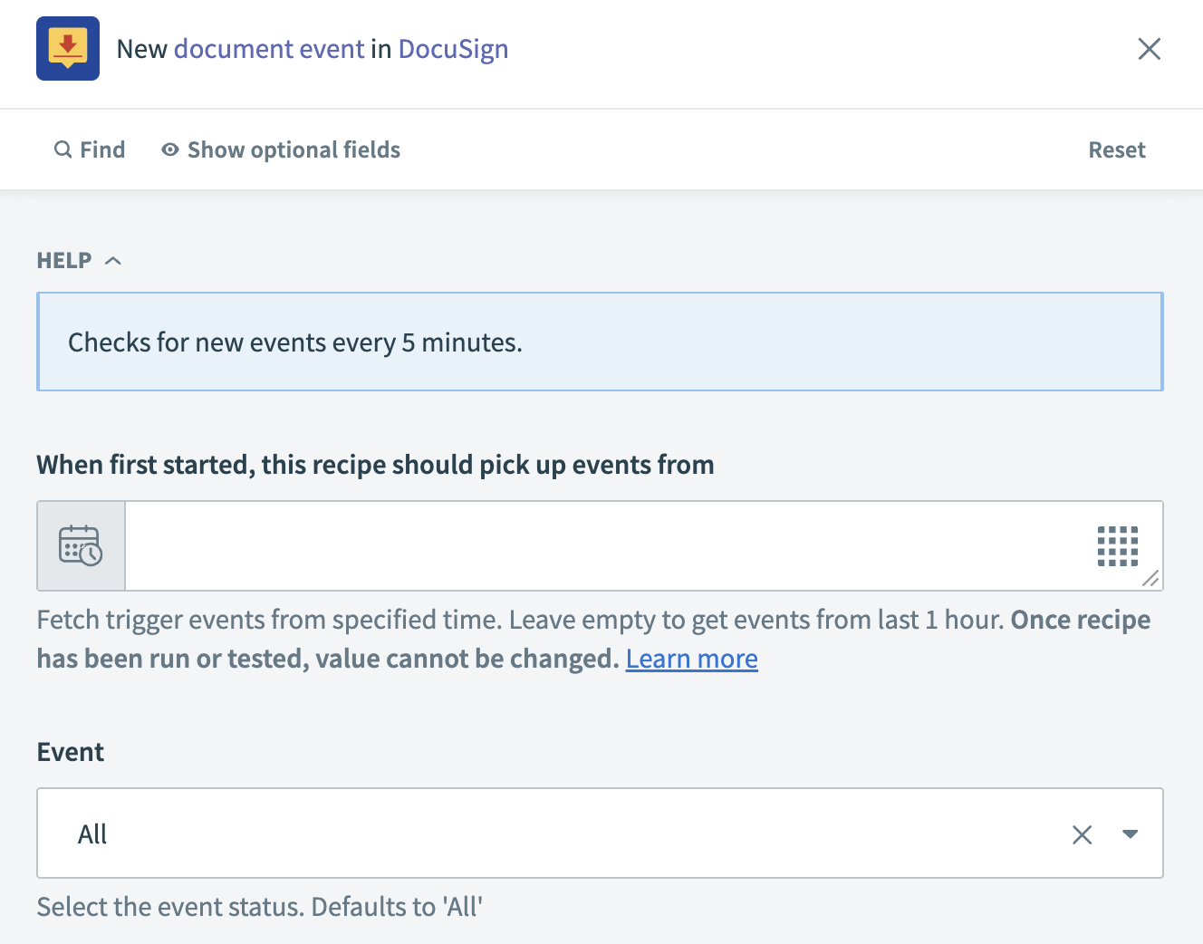Reset the trigger fields
Viewport: 1203px width, 944px height.
tap(1116, 149)
